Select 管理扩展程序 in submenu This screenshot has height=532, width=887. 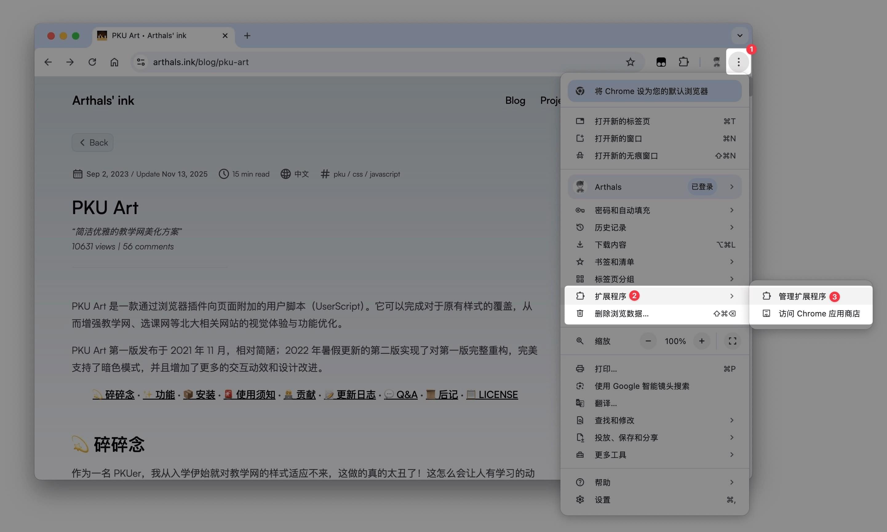pyautogui.click(x=802, y=296)
